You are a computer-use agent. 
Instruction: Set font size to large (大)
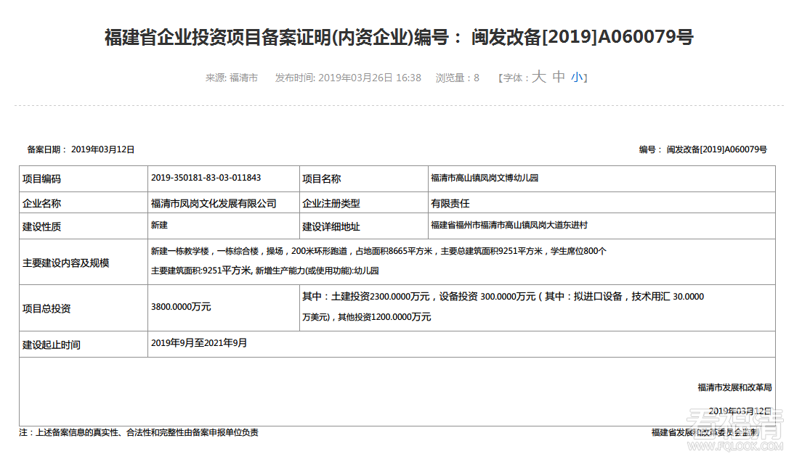tap(538, 77)
